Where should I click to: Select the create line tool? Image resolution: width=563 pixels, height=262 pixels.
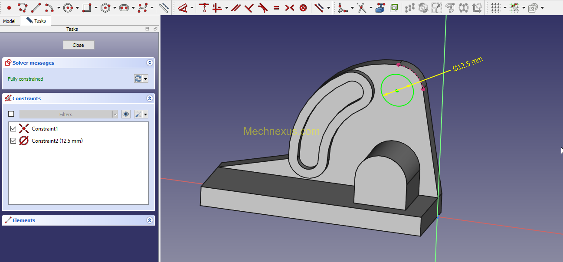(36, 7)
